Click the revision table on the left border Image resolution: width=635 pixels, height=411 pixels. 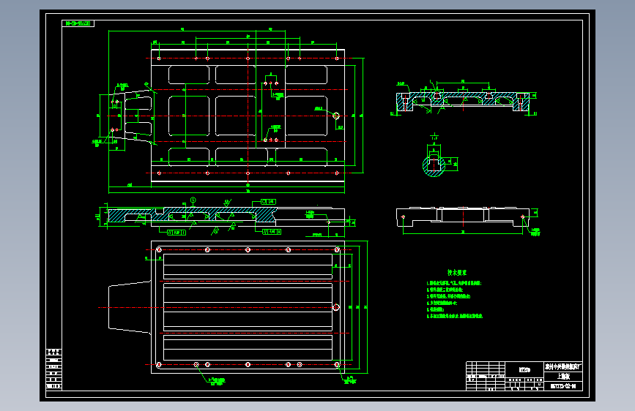point(54,369)
